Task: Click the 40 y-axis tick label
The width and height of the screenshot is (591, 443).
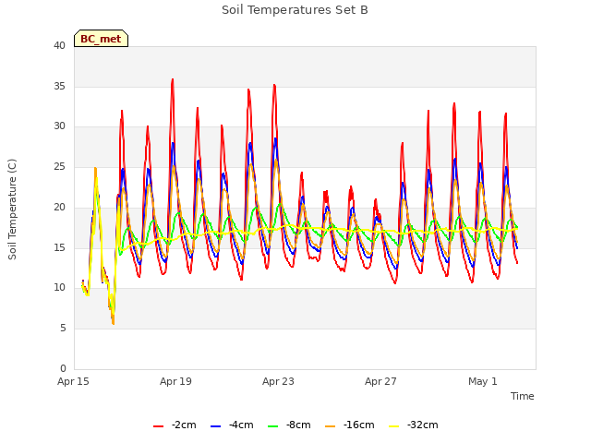Action: pos(59,46)
